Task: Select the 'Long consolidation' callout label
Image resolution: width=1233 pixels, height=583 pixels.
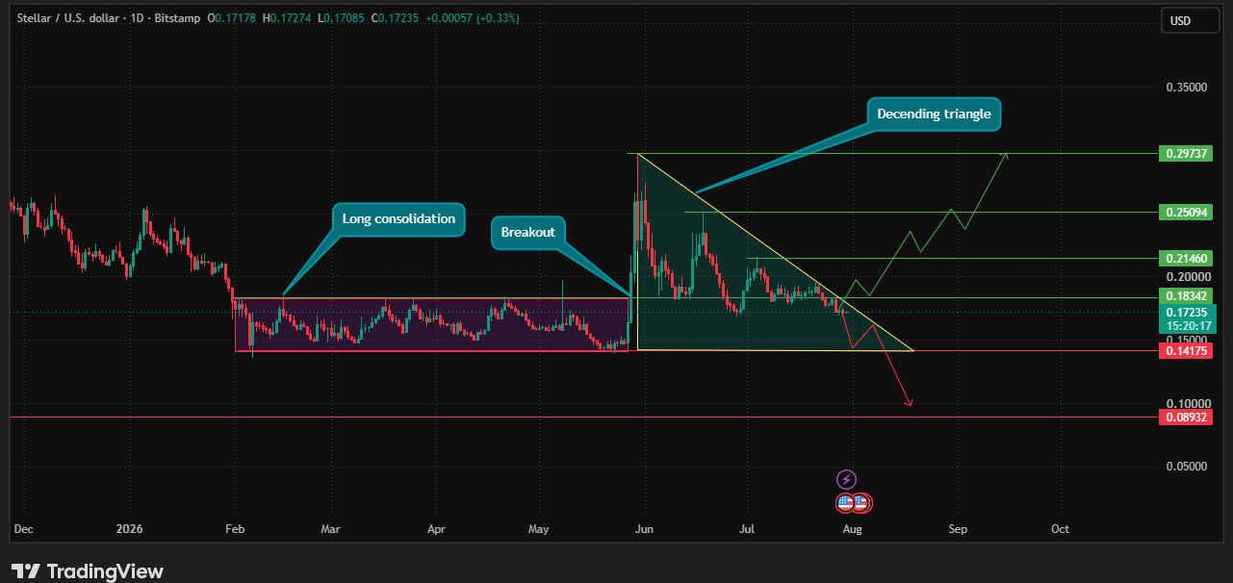Action: tap(398, 219)
